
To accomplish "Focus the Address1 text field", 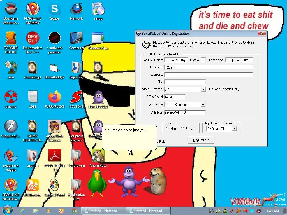I will (x=209, y=67).
